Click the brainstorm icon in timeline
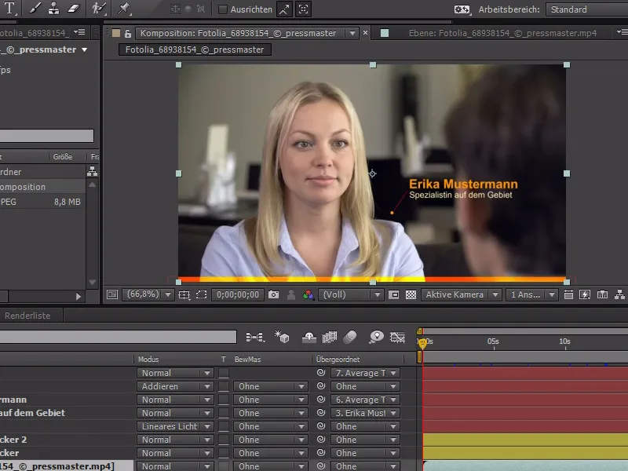 point(377,338)
